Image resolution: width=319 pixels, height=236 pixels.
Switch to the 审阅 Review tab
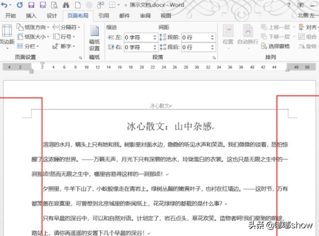(x=145, y=15)
